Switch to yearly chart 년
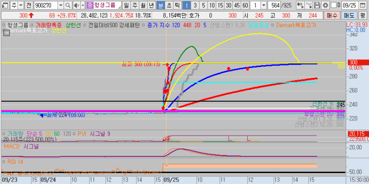The width and height of the screenshot is (369, 184). pyautogui.click(x=151, y=5)
